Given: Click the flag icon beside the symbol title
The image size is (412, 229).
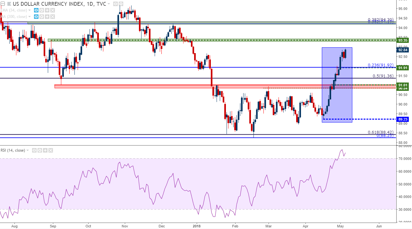Looking at the screenshot, I should 9,4.
